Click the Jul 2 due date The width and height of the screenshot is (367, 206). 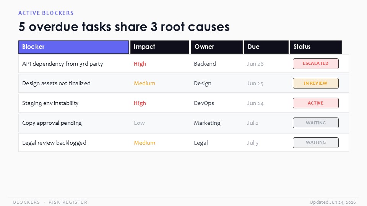pyautogui.click(x=252, y=123)
